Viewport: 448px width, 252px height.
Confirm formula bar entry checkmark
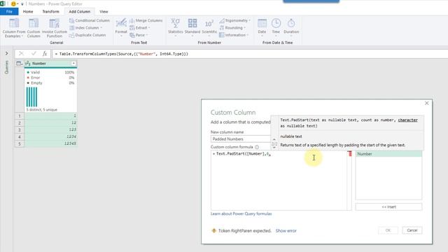click(x=34, y=53)
